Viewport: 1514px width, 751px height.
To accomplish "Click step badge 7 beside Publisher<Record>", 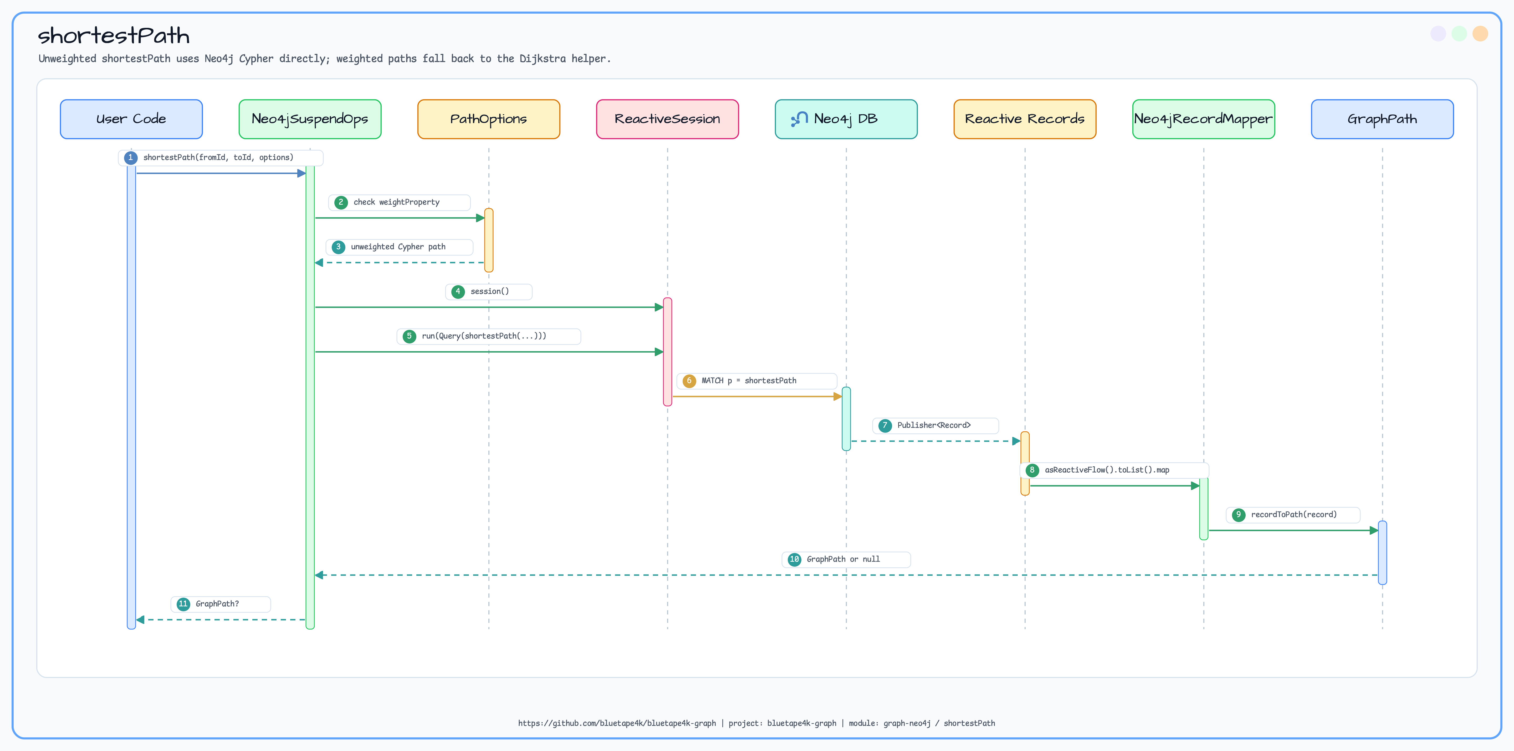I will [x=884, y=426].
